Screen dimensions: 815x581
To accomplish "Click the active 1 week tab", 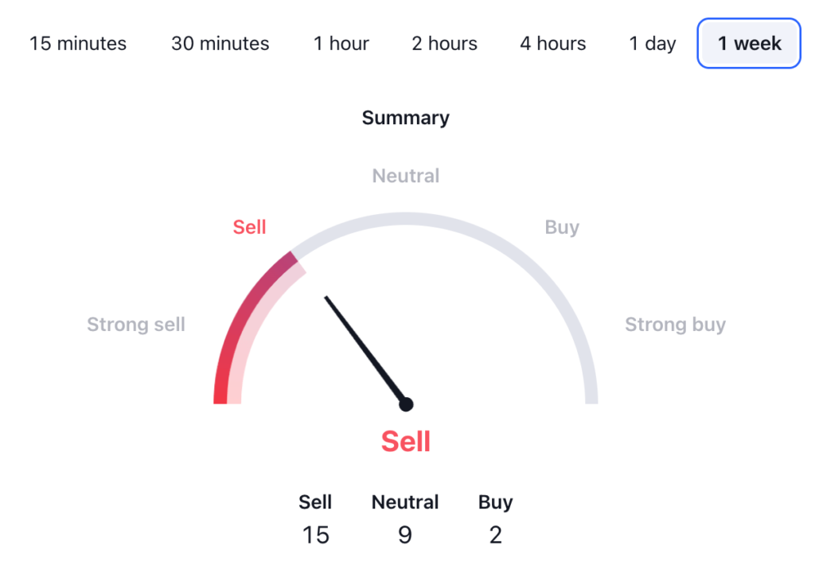I will [x=749, y=44].
